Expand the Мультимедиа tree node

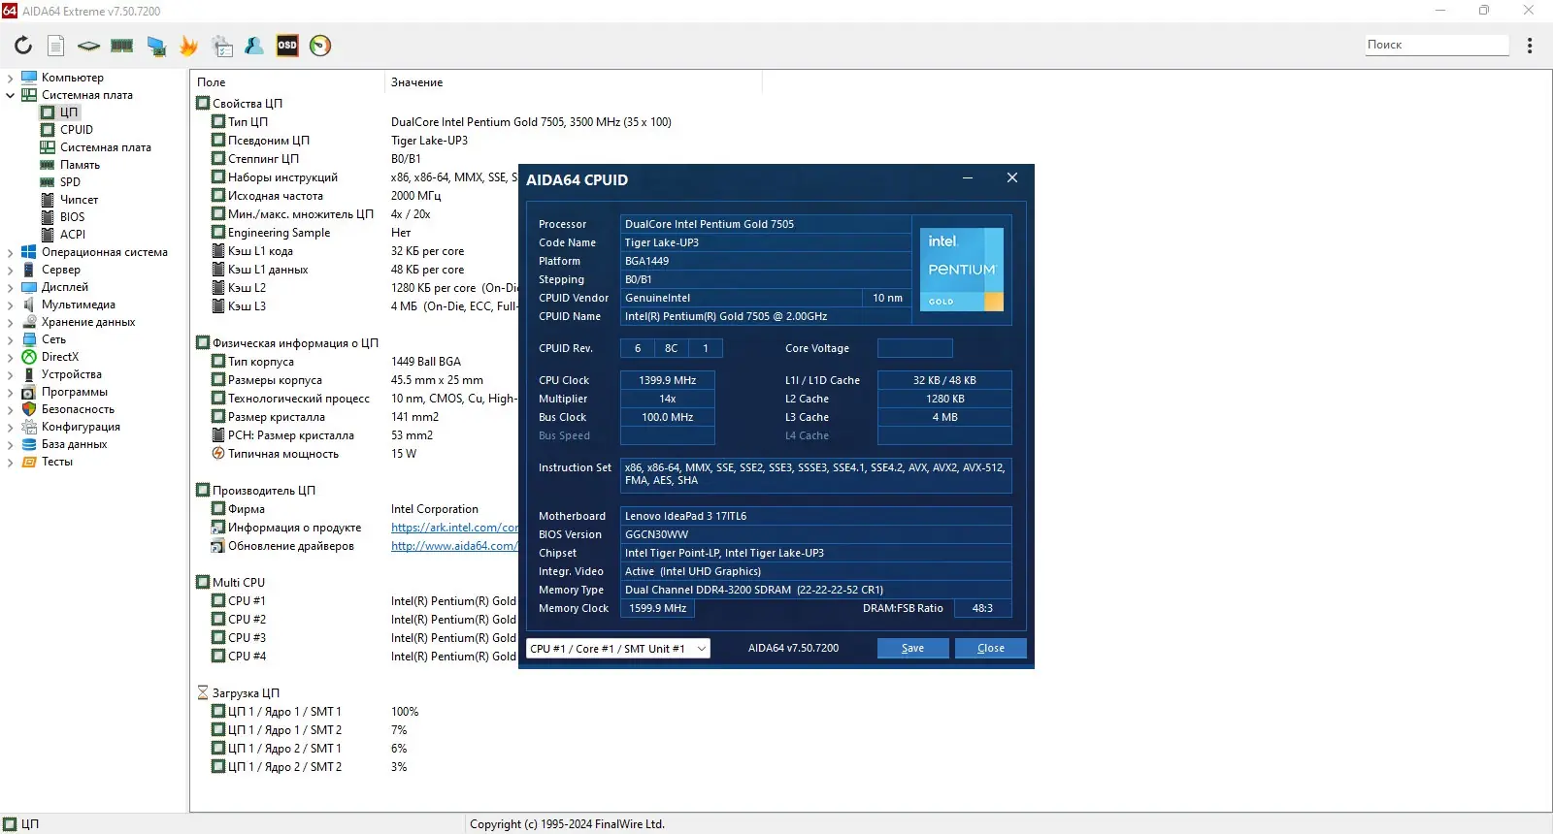(x=11, y=305)
